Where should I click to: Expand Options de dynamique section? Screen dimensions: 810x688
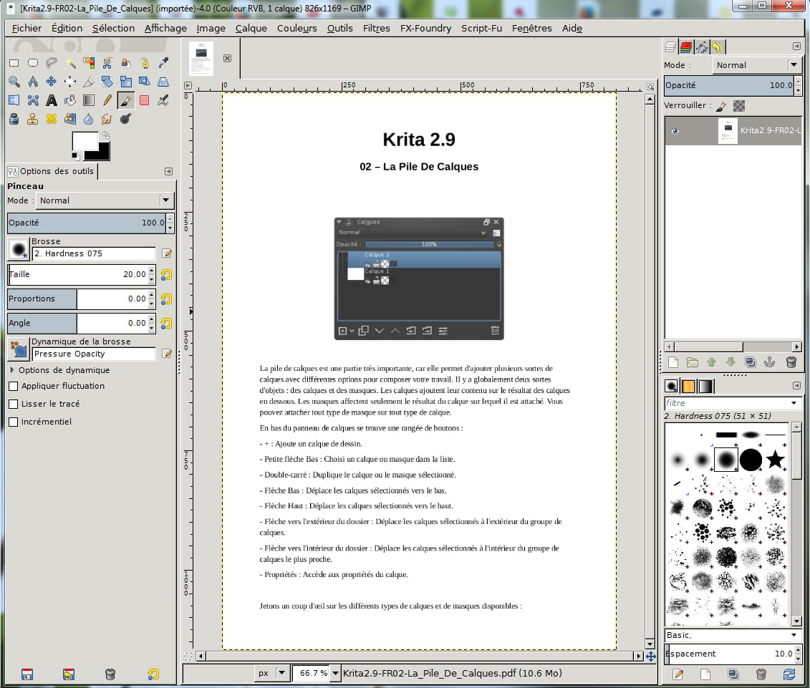click(12, 370)
